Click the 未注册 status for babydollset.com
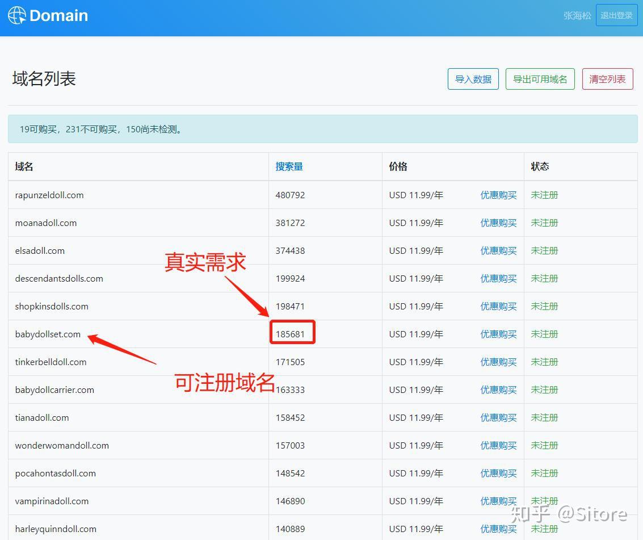643x540 pixels. [x=545, y=334]
